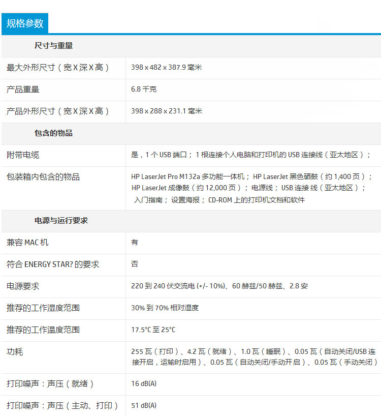
Task: Click the 电源与运行要求 section header
Action: click(61, 221)
